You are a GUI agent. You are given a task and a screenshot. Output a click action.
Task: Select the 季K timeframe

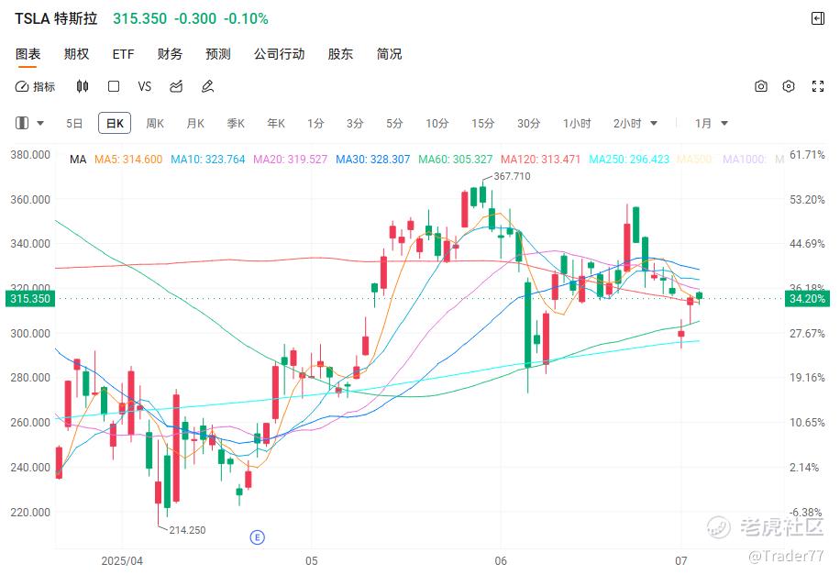pos(236,123)
